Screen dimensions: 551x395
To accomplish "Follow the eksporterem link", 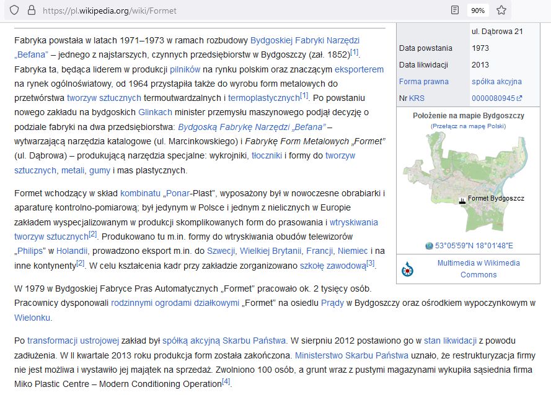I will (359, 69).
